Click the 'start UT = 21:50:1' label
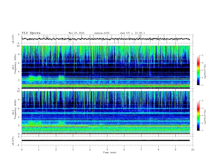 click(132, 33)
